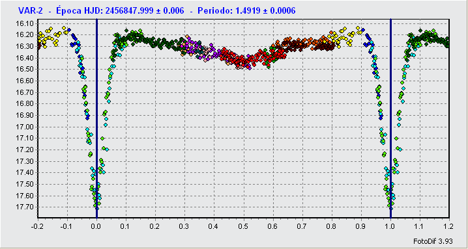Click the x-axis label 1.0

tap(390, 226)
